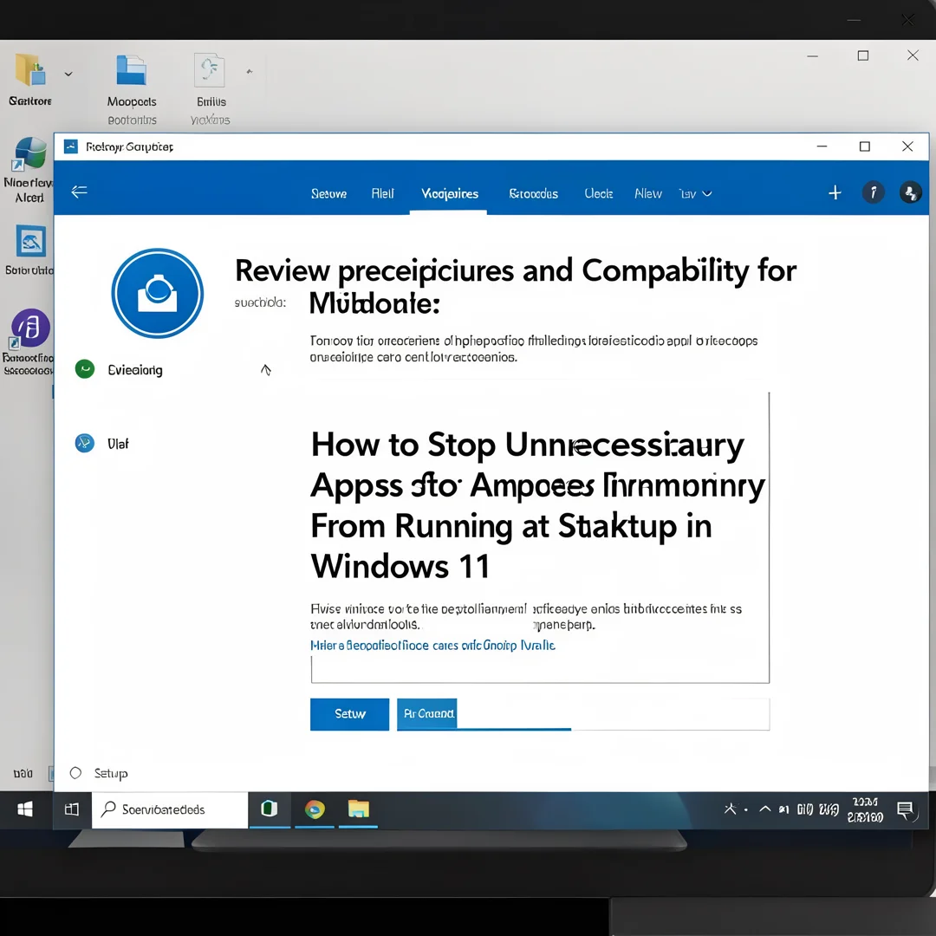Screen dimensions: 936x936
Task: Collapse the Evieaiorig section arrow
Action: click(x=266, y=370)
